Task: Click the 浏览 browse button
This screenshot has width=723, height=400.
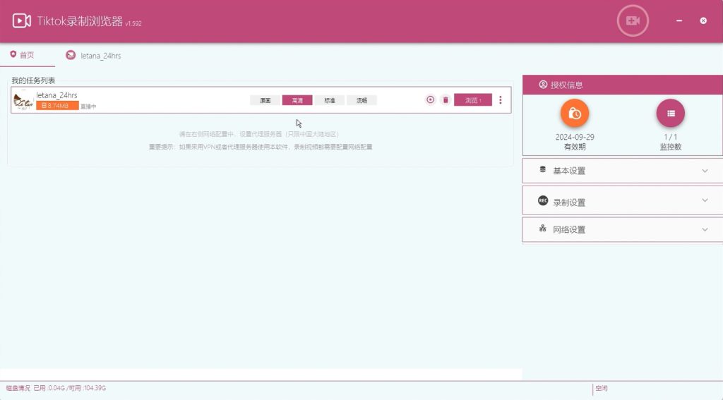Action: (473, 100)
